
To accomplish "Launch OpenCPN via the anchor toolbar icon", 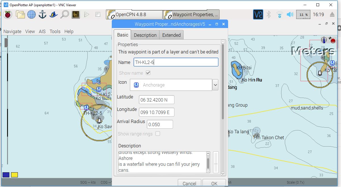I will [42, 14].
